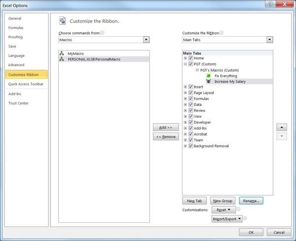Click info icon next to Choose commands from

point(102,33)
